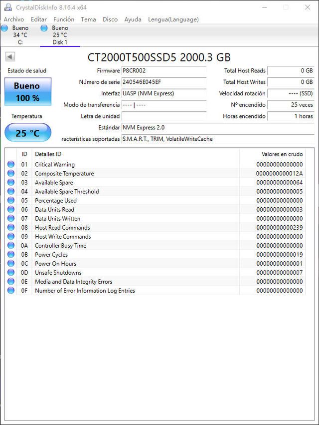The width and height of the screenshot is (319, 425).
Task: Click raw value 00000000000007
Action: point(280,272)
